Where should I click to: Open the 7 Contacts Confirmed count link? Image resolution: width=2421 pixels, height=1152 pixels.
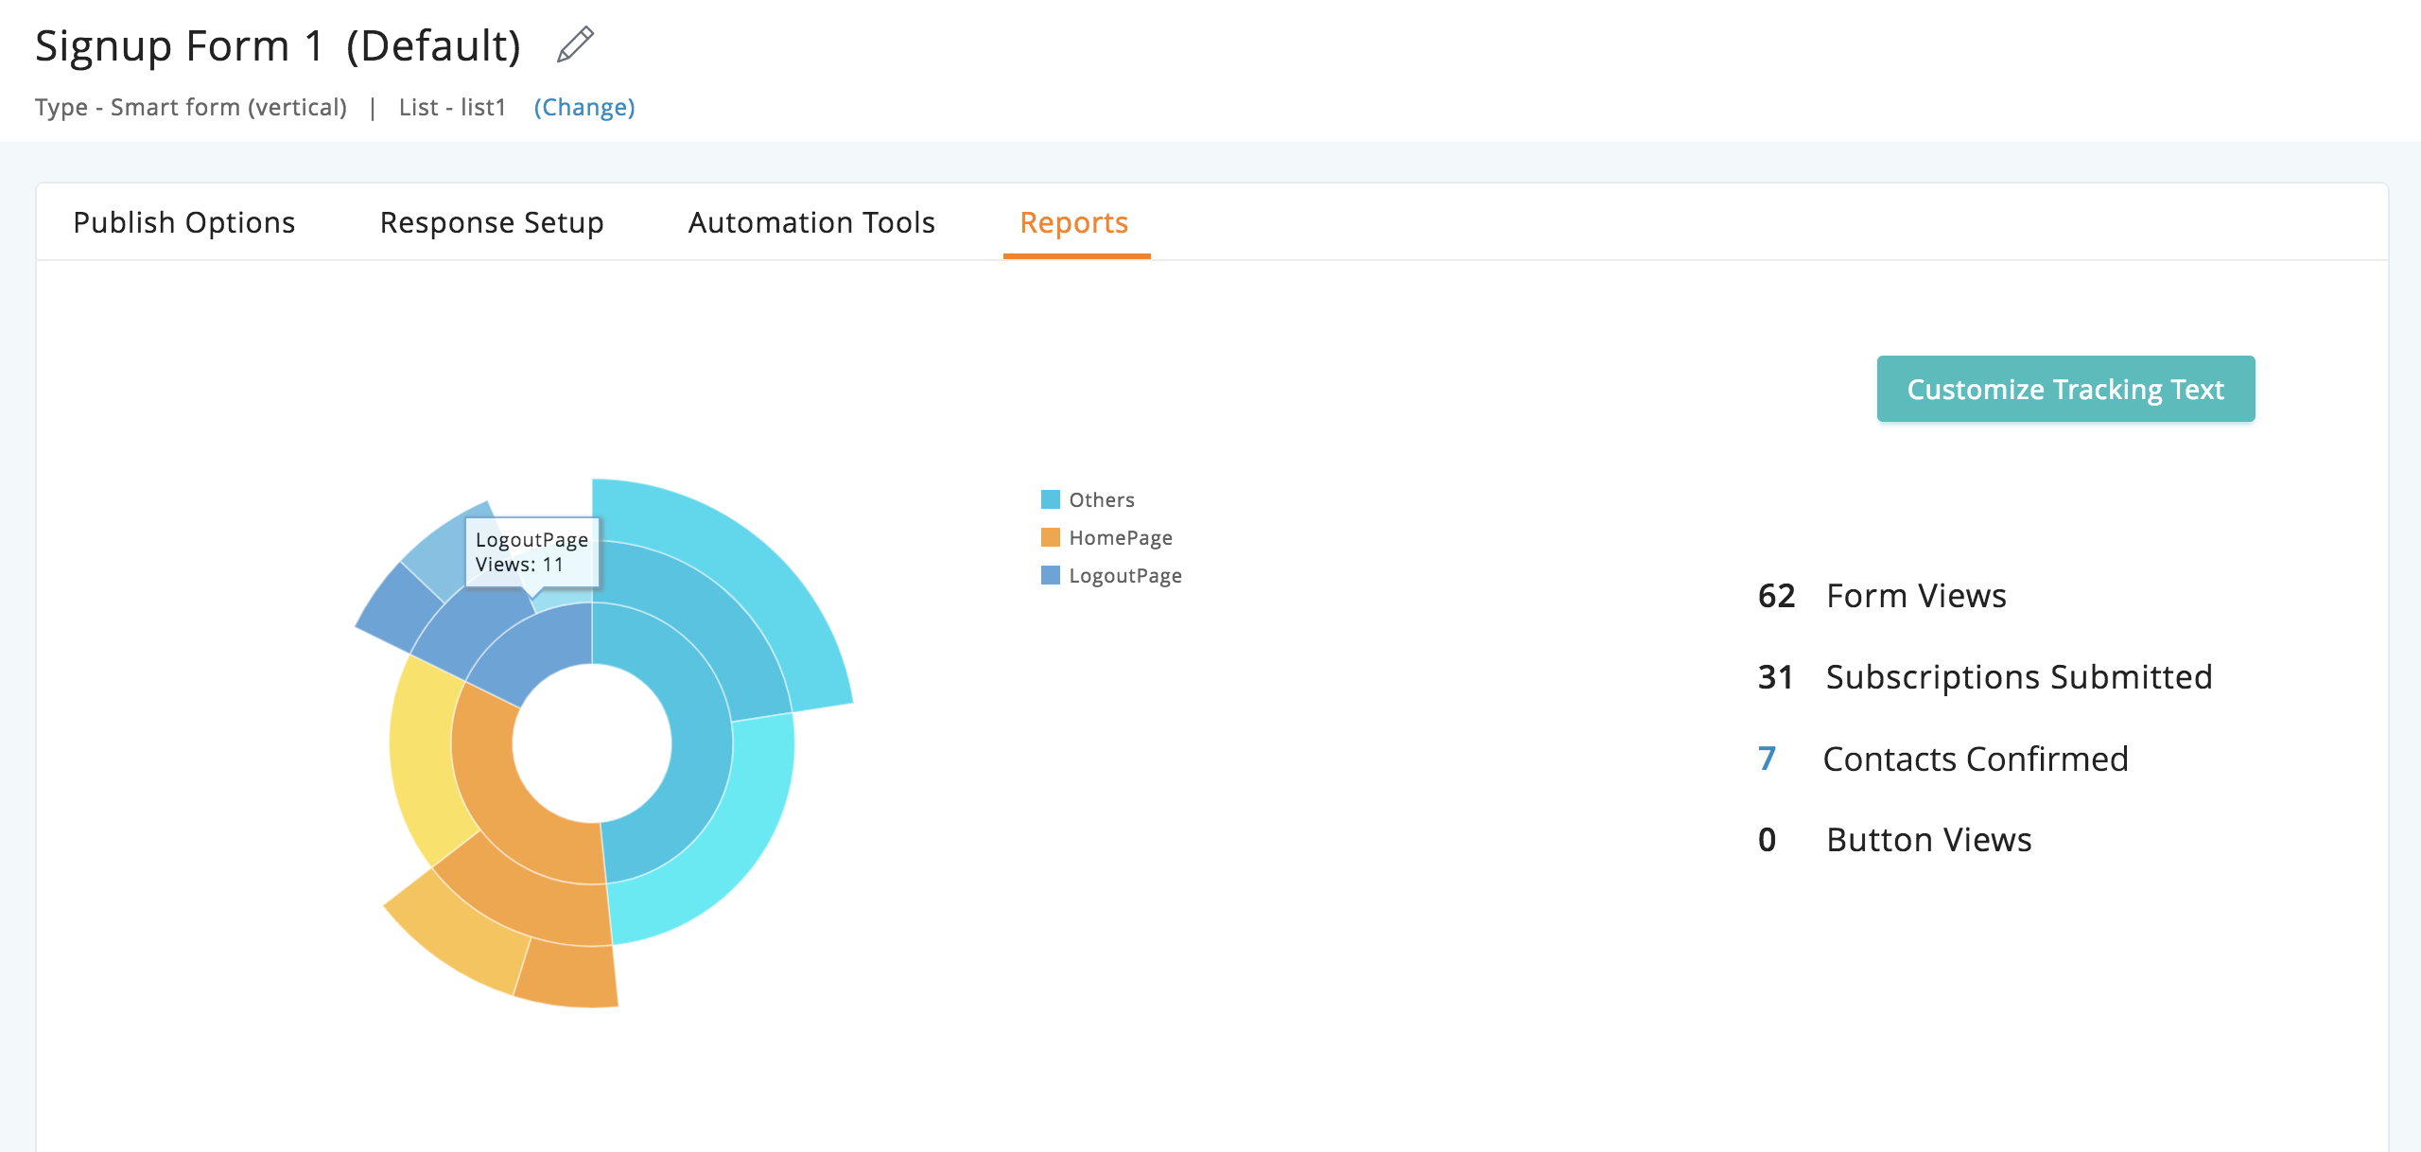[1767, 759]
